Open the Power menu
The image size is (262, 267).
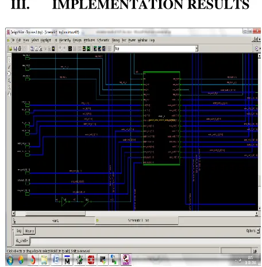pyautogui.click(x=132, y=40)
